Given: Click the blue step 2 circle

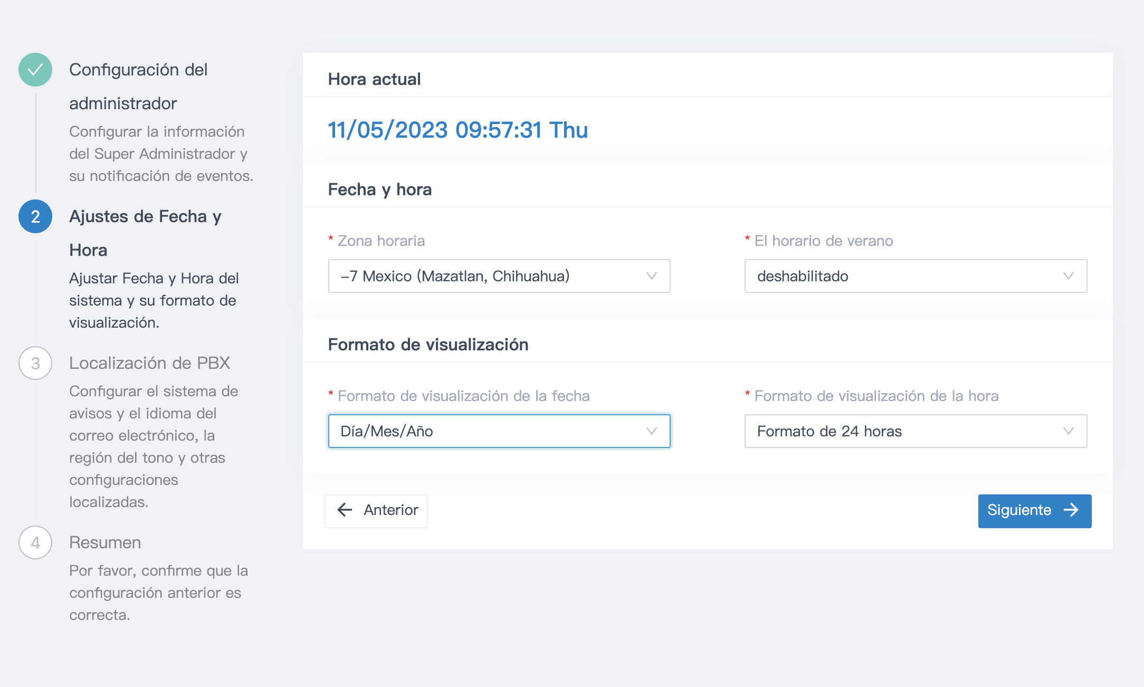Looking at the screenshot, I should coord(35,216).
